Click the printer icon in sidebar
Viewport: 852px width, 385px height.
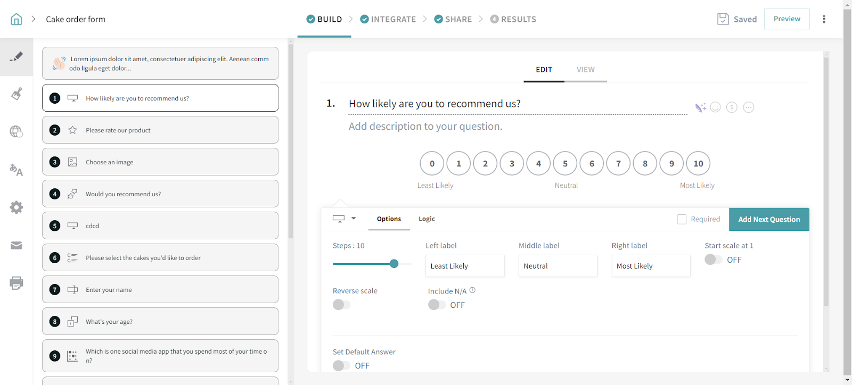point(17,283)
